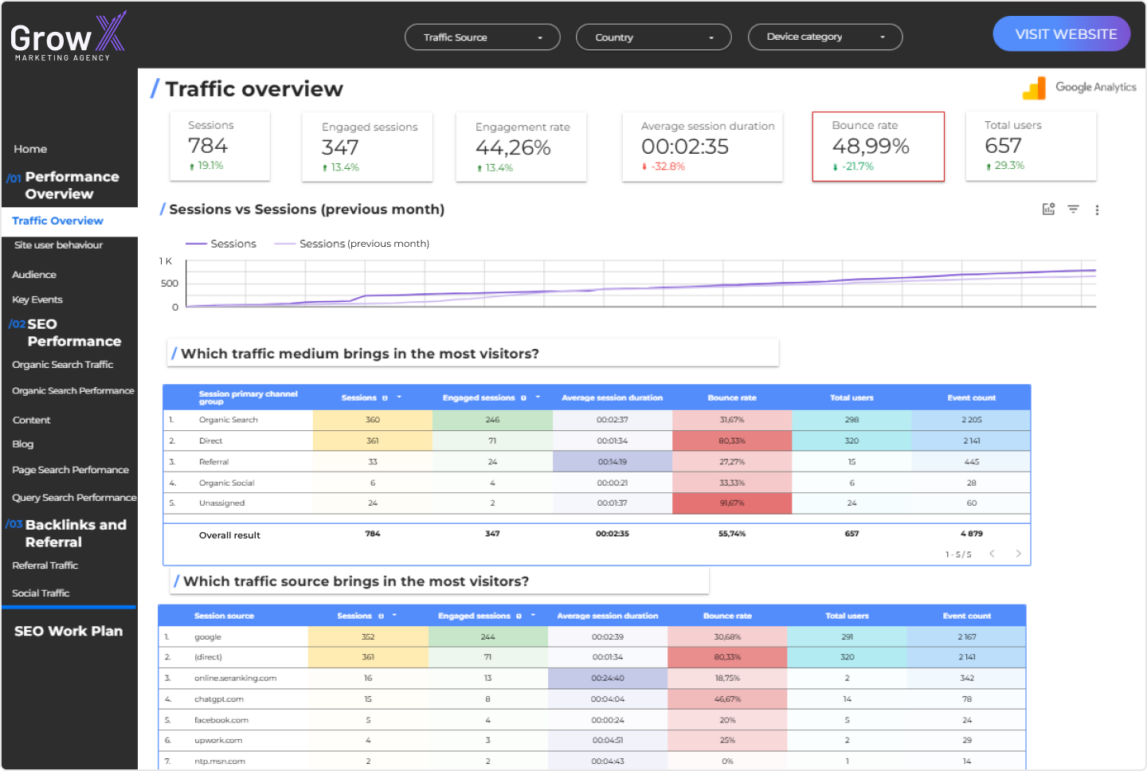This screenshot has width=1147, height=771.
Task: Go to previous page in channel table
Action: click(x=992, y=554)
